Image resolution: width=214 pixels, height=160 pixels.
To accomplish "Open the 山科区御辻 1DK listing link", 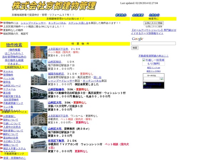I will (x=55, y=62).
